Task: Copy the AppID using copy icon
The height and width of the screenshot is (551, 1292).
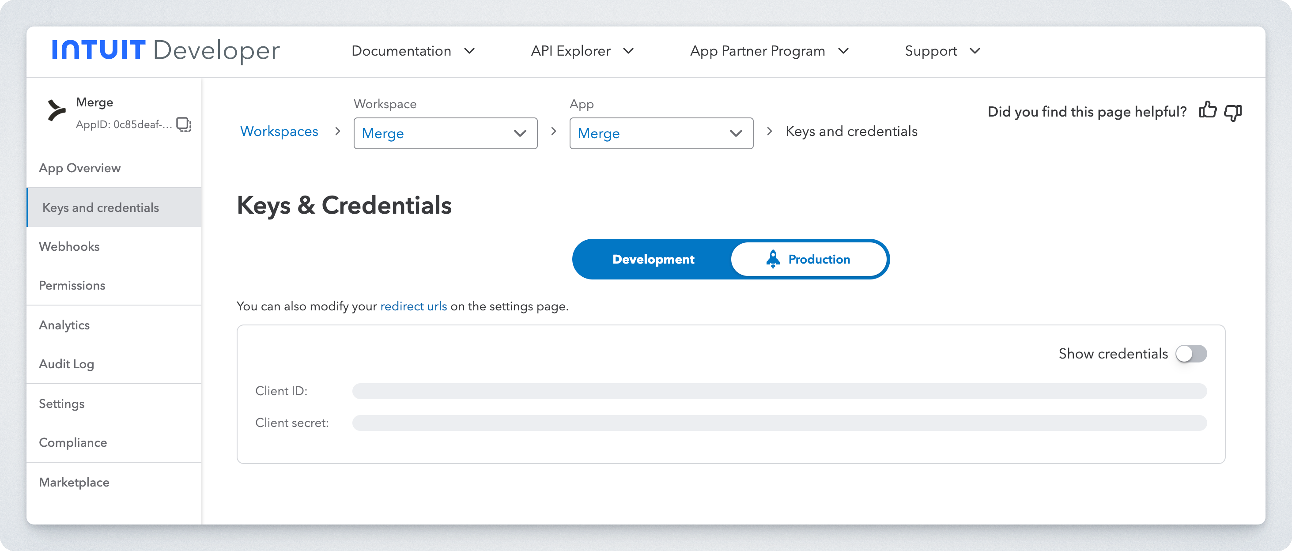Action: click(x=184, y=124)
